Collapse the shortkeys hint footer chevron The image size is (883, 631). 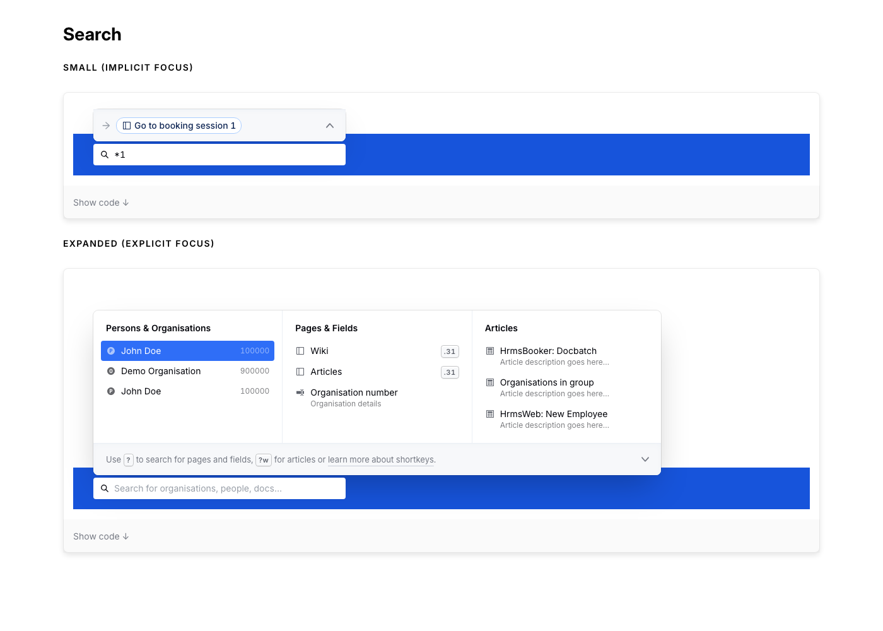pyautogui.click(x=645, y=459)
